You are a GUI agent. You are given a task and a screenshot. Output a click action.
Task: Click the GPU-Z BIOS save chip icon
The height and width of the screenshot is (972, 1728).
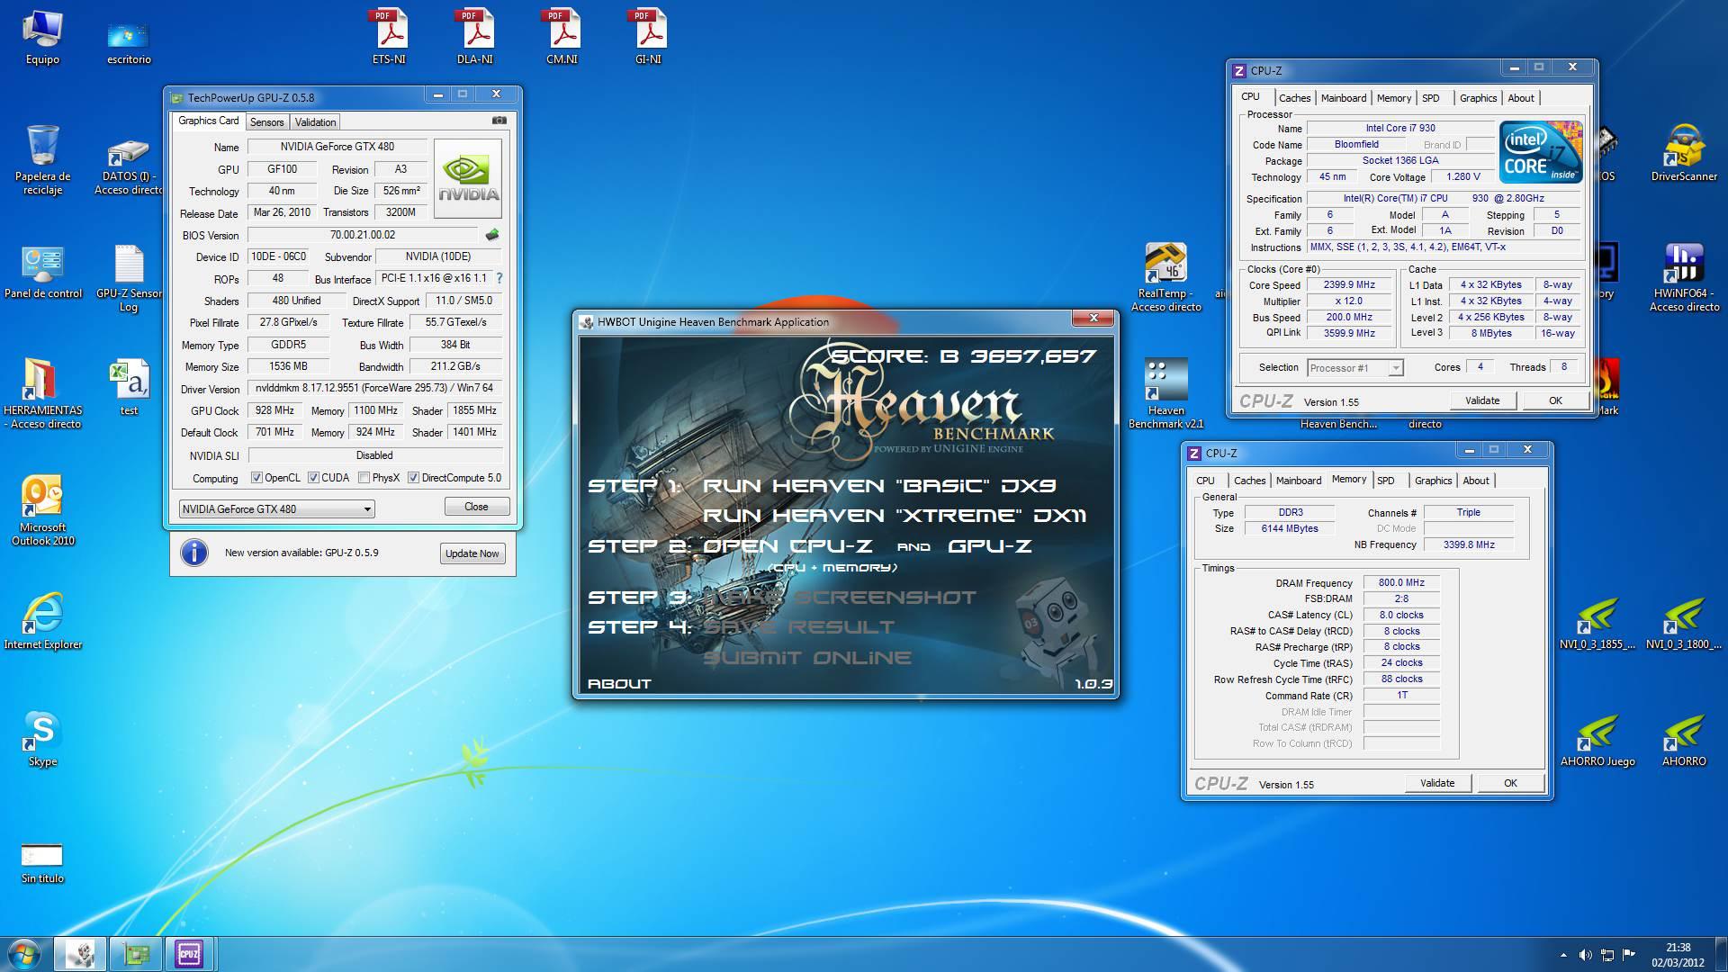click(492, 235)
